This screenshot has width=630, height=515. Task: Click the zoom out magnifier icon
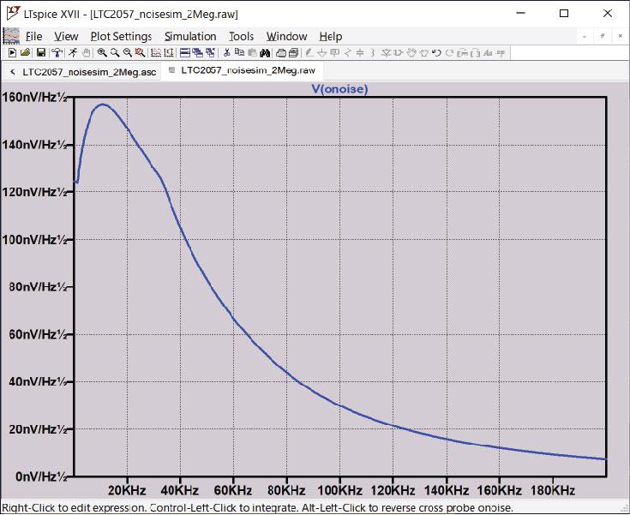(127, 52)
